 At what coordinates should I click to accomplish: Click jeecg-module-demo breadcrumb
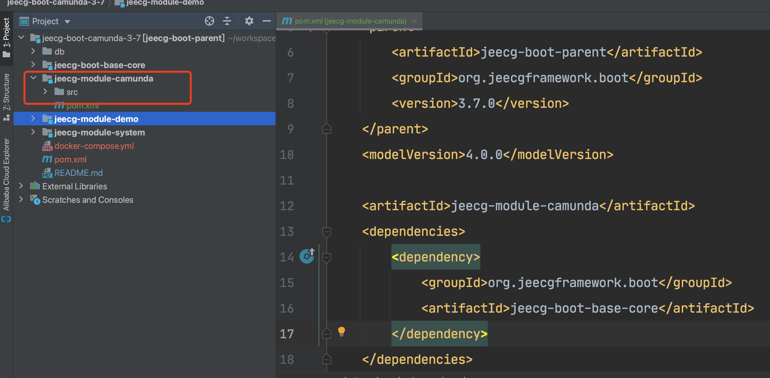coord(165,3)
